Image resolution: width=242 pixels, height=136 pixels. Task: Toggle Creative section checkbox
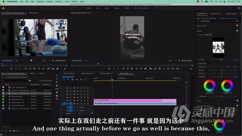pos(238,31)
